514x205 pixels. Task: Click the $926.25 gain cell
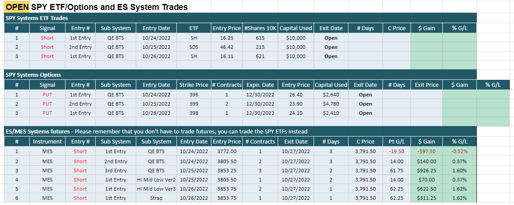pyautogui.click(x=426, y=170)
